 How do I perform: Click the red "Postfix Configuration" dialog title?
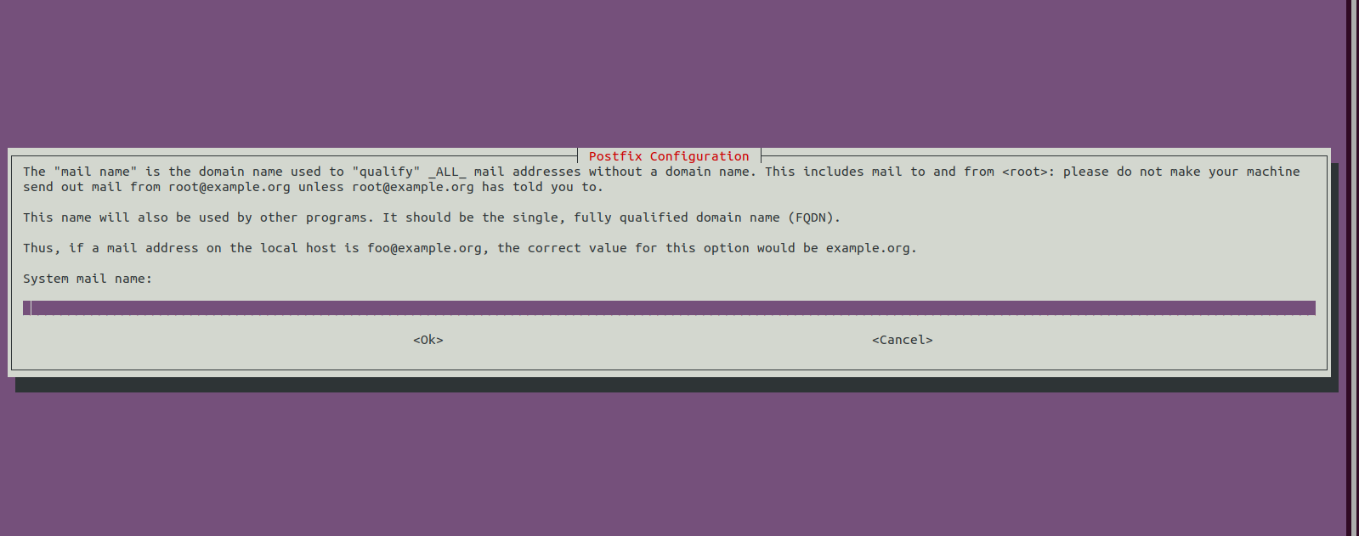669,156
